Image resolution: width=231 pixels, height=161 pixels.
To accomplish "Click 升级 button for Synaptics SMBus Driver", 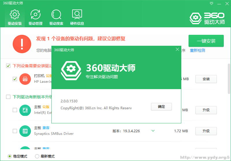I will (x=206, y=131).
